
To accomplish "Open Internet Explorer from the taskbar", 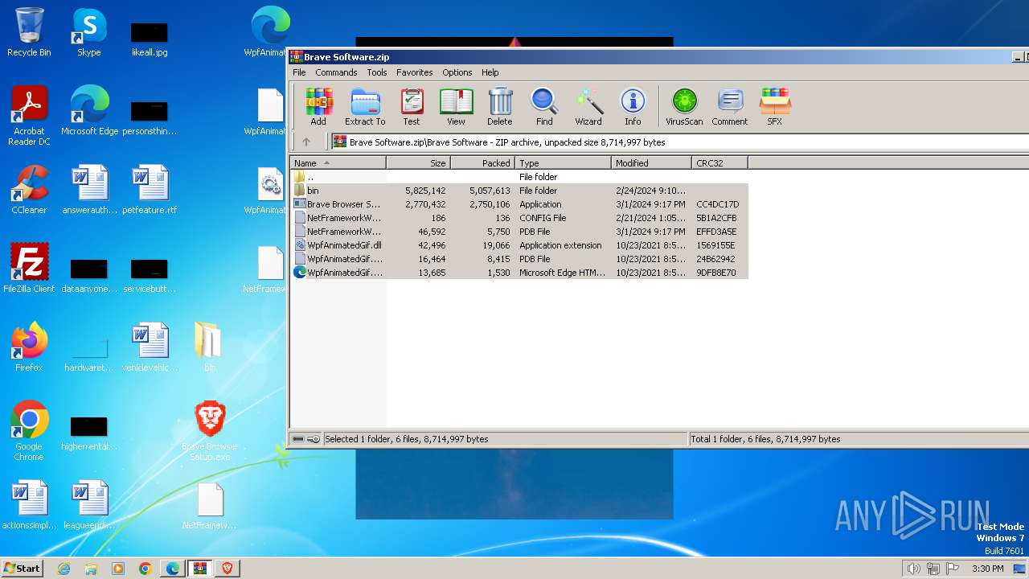I will pos(64,569).
